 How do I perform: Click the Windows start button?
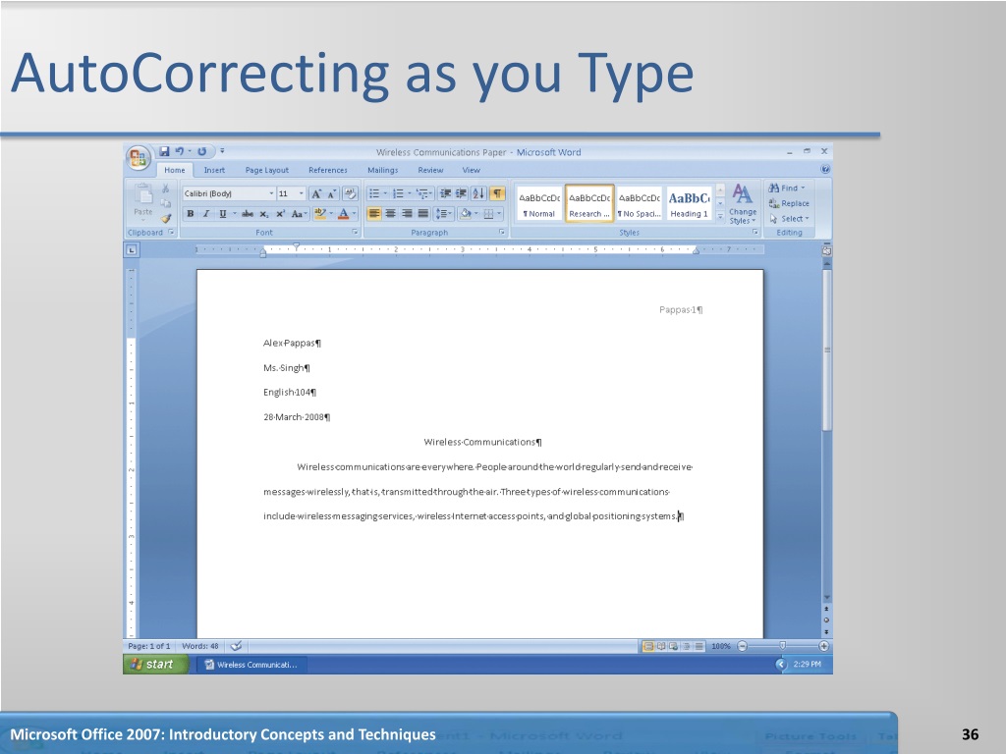154,665
